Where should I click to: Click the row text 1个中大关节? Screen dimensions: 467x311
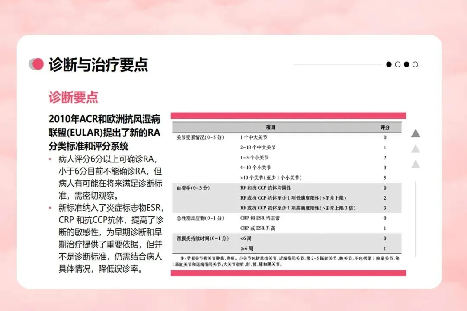[254, 137]
